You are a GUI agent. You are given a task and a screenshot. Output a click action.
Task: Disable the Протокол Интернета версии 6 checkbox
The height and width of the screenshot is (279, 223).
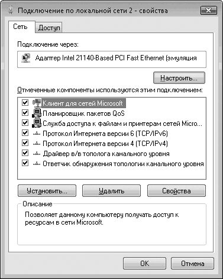click(25, 133)
